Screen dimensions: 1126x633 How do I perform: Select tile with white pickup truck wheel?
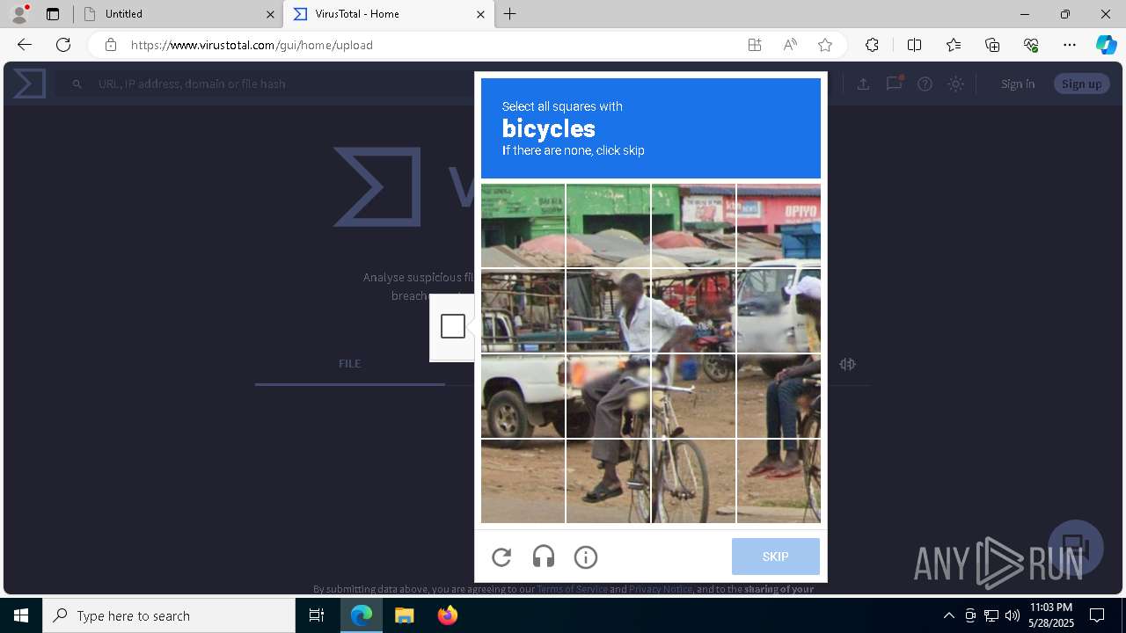[x=523, y=396]
